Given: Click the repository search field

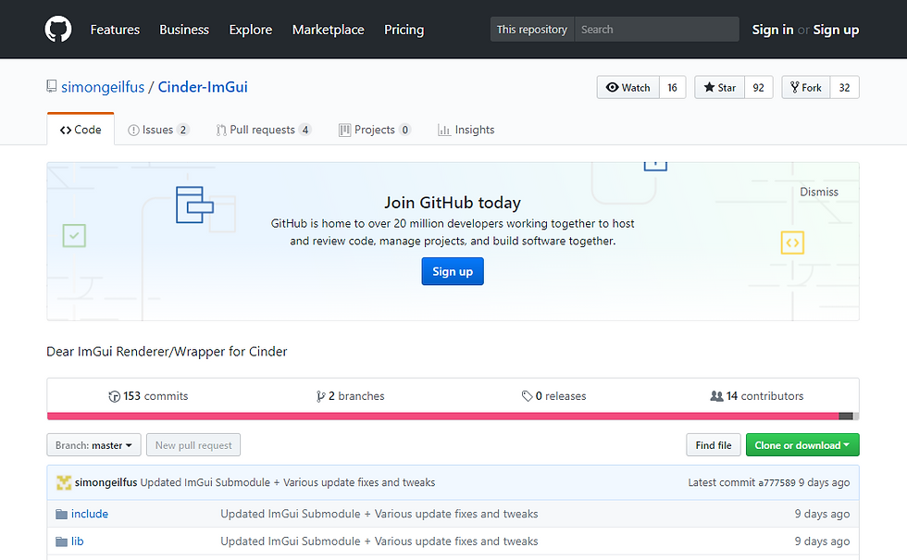Looking at the screenshot, I should [x=656, y=30].
